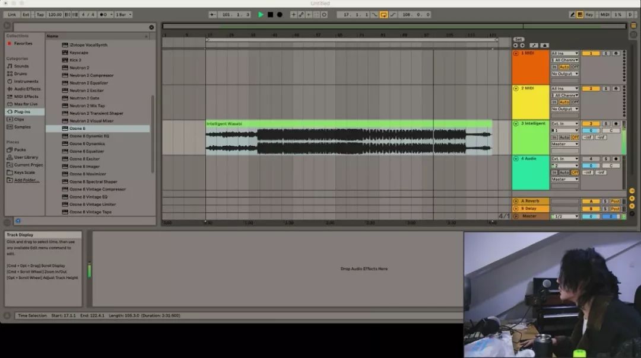Open the 1 Bar quantization dropdown
Viewport: 641px width, 358px height.
(x=123, y=14)
